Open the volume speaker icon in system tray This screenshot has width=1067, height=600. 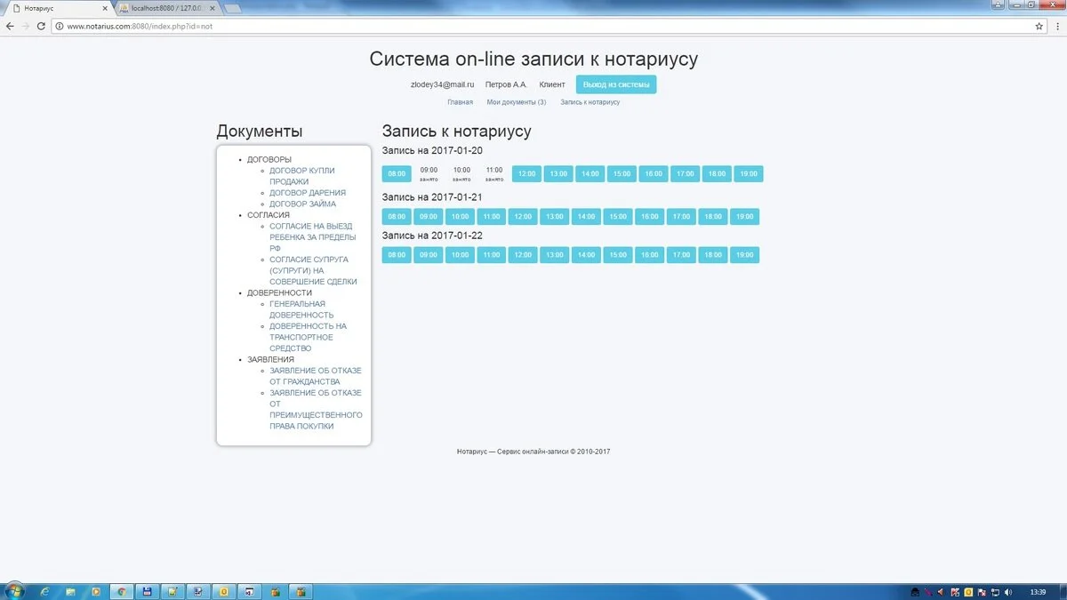click(1008, 592)
